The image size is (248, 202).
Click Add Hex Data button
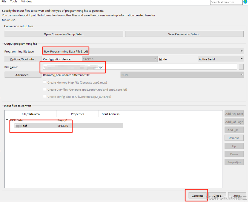[x=234, y=114]
